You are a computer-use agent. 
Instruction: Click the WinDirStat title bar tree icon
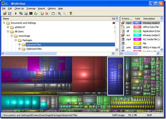click(x=3, y=3)
